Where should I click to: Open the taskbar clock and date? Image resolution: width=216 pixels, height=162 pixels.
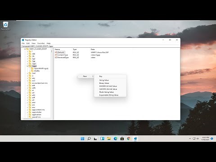click(x=205, y=139)
